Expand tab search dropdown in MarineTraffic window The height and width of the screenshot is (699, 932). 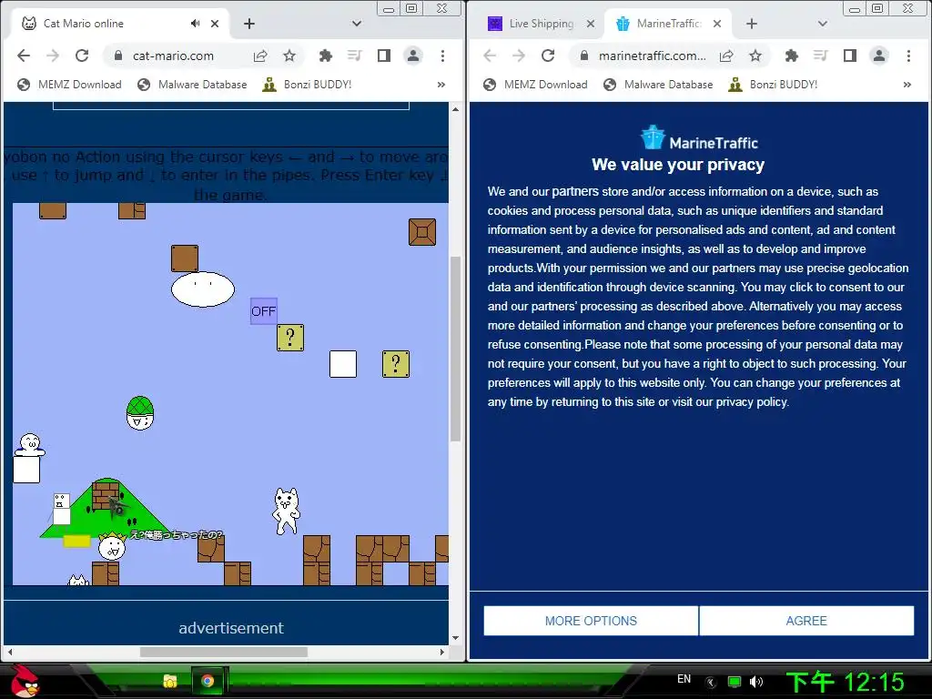[x=823, y=24]
